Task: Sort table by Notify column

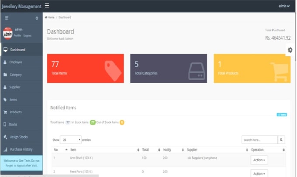Action: click(173, 150)
